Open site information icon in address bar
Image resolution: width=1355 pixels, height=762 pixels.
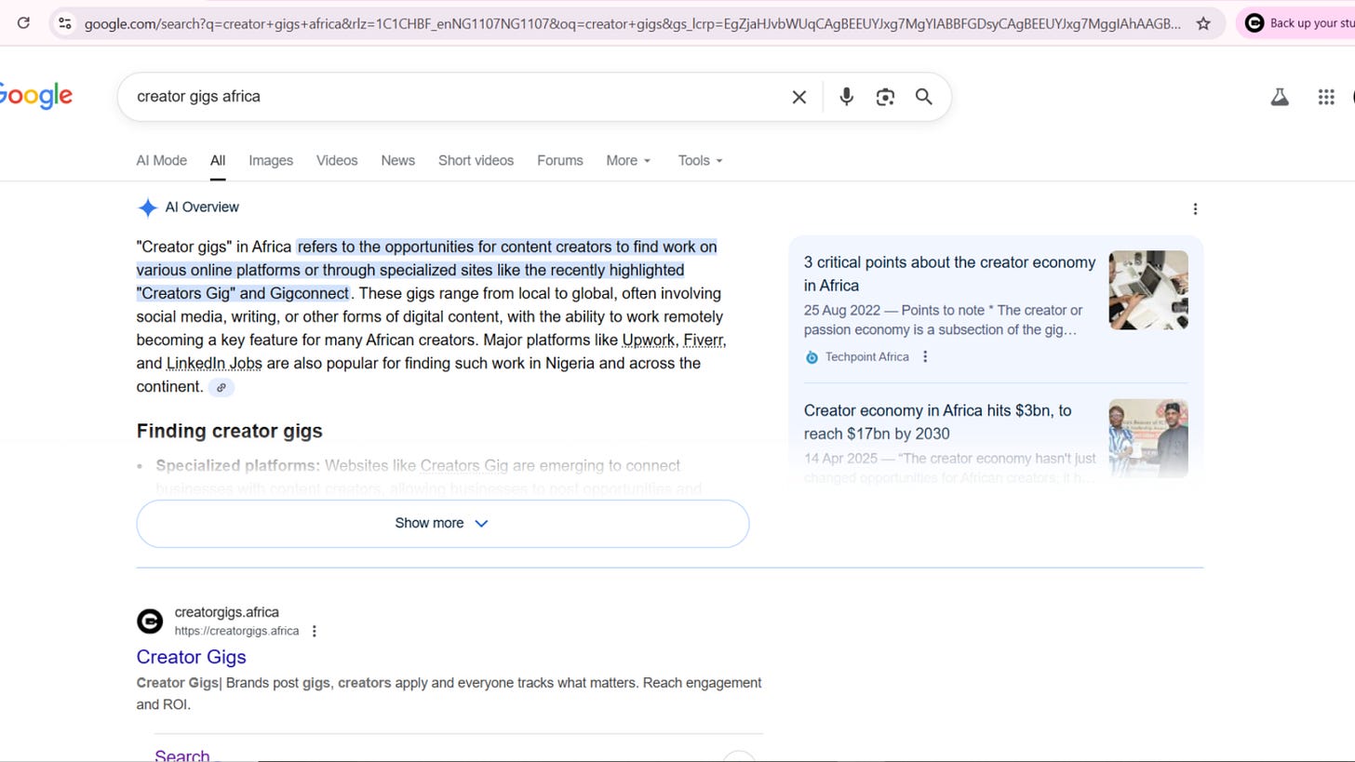pyautogui.click(x=64, y=23)
